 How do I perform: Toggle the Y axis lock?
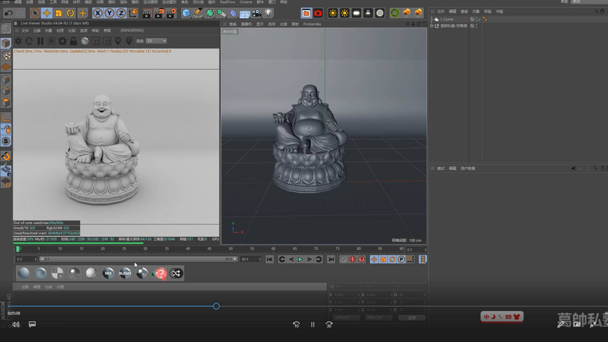[109, 13]
